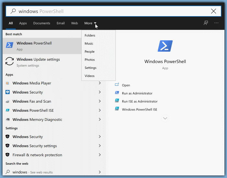The width and height of the screenshot is (227, 178).
Task: Click Windows Fax and Scan icon
Action: (x=7, y=101)
